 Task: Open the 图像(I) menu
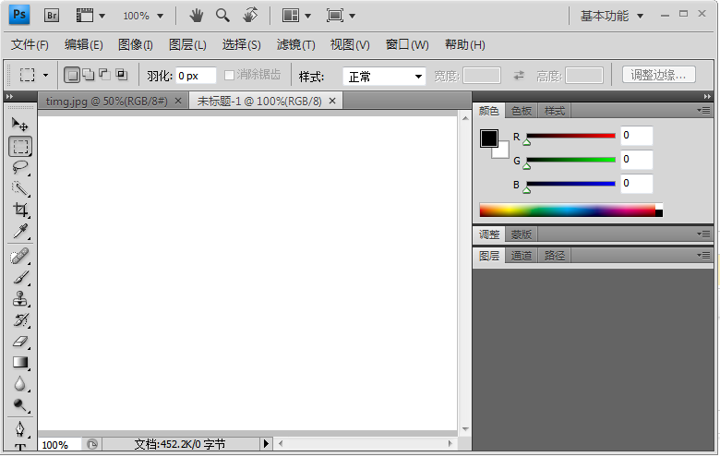tap(136, 44)
